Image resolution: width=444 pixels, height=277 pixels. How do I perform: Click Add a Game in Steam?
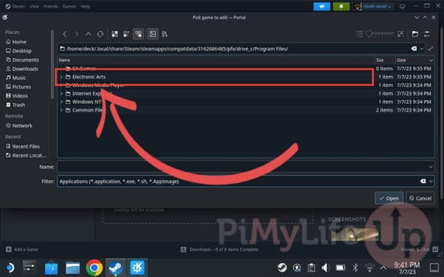[22, 250]
